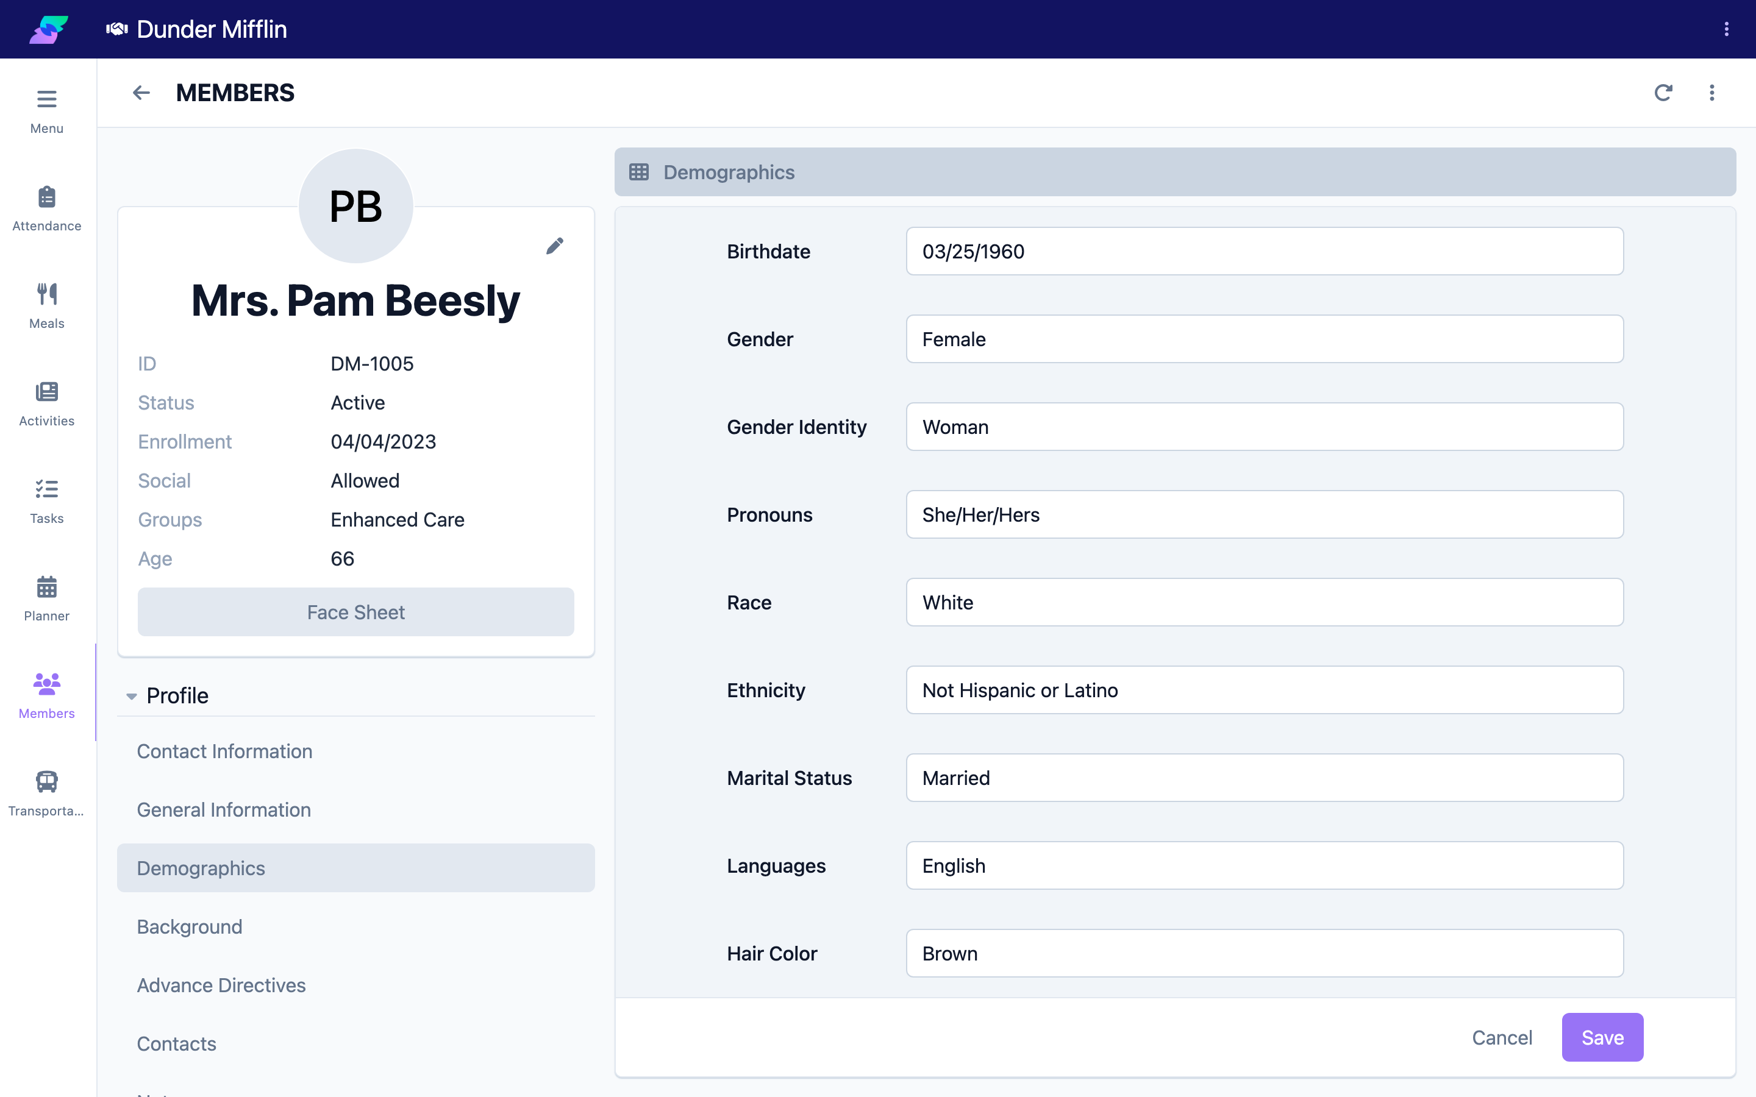Go to Meals section icon
The width and height of the screenshot is (1756, 1097).
pyautogui.click(x=46, y=294)
